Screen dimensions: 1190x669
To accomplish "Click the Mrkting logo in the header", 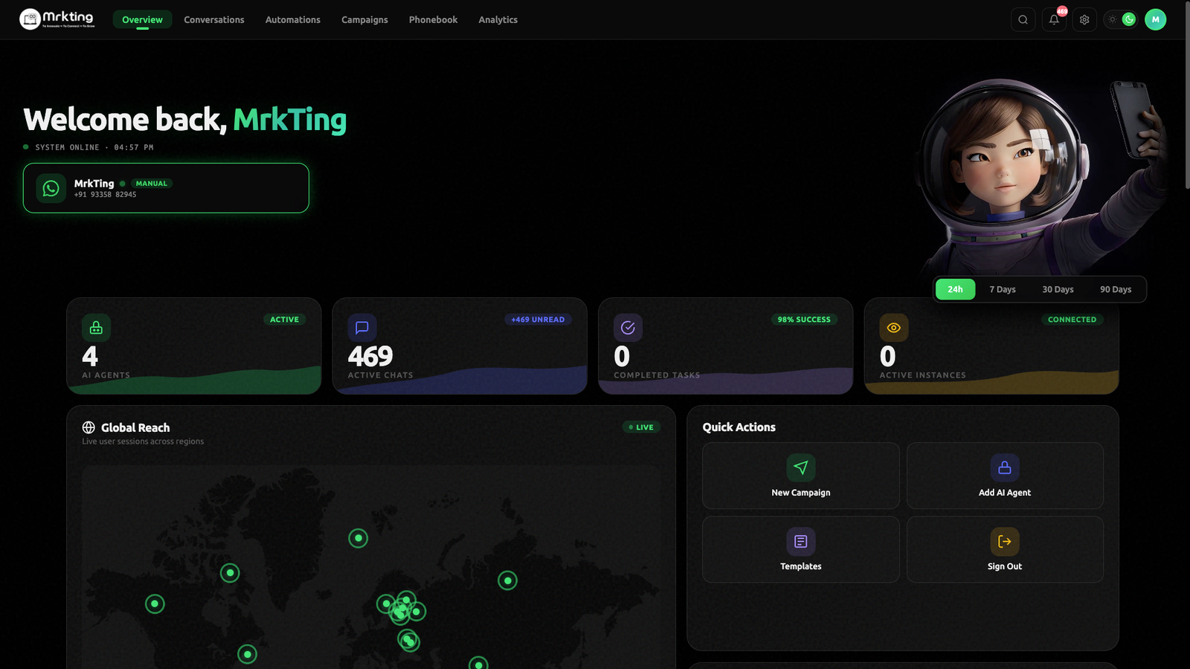I will [x=57, y=19].
